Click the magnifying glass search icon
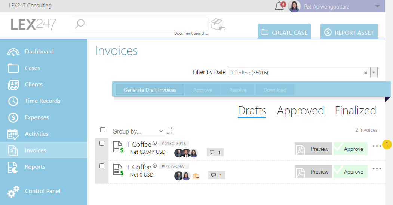This screenshot has height=205, width=393. coord(80,24)
